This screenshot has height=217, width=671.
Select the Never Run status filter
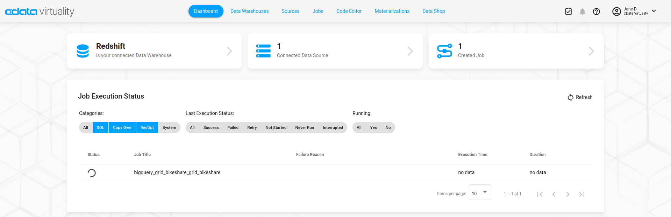(x=304, y=127)
